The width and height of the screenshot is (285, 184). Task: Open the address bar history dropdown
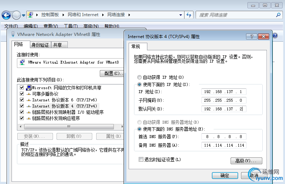coord(181,15)
